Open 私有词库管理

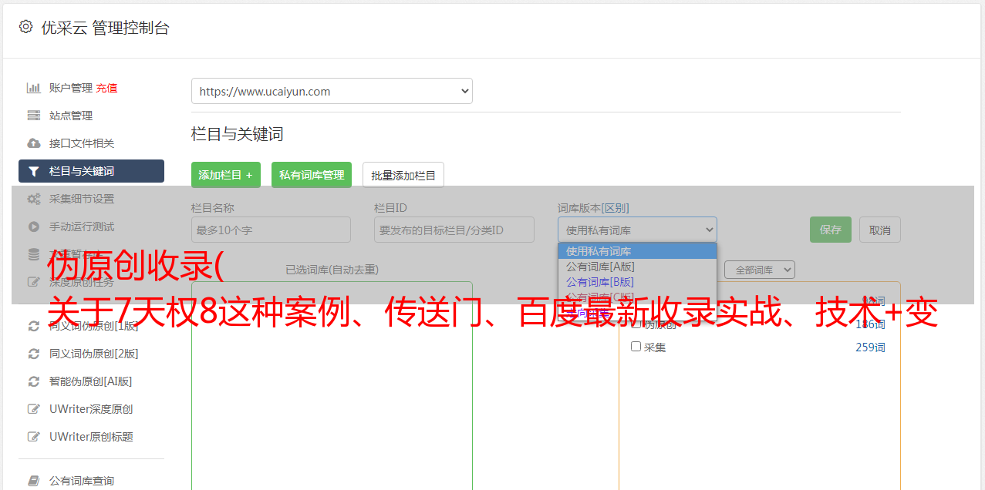[312, 175]
